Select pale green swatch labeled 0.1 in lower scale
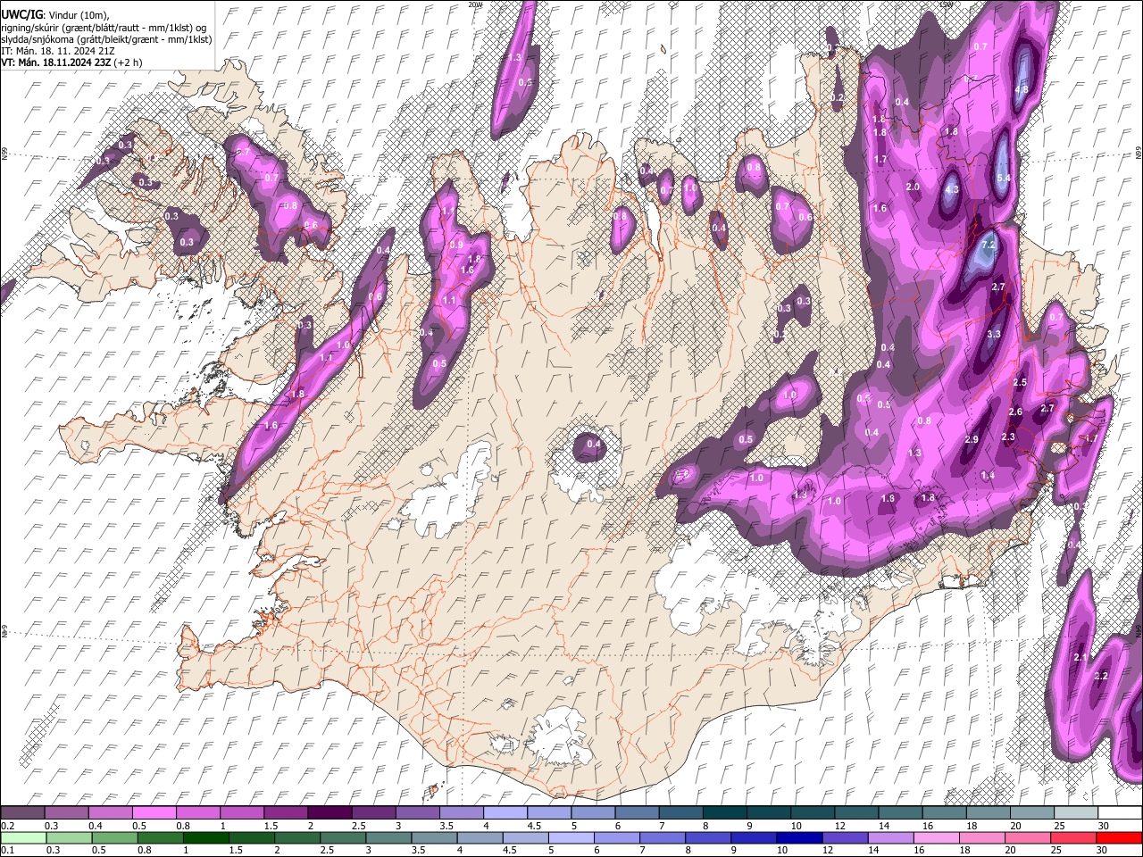 coord(22,837)
